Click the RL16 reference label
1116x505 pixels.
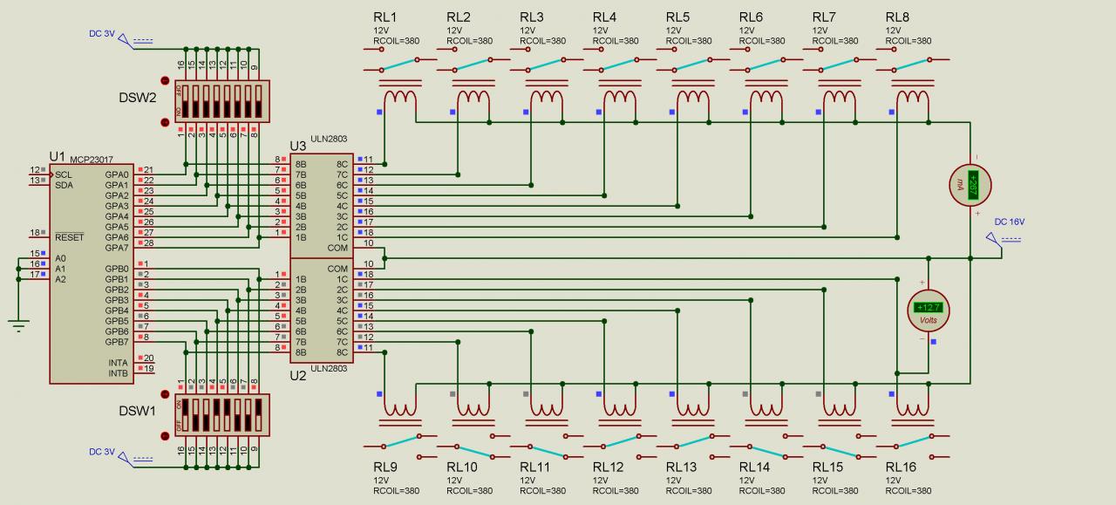pyautogui.click(x=901, y=467)
